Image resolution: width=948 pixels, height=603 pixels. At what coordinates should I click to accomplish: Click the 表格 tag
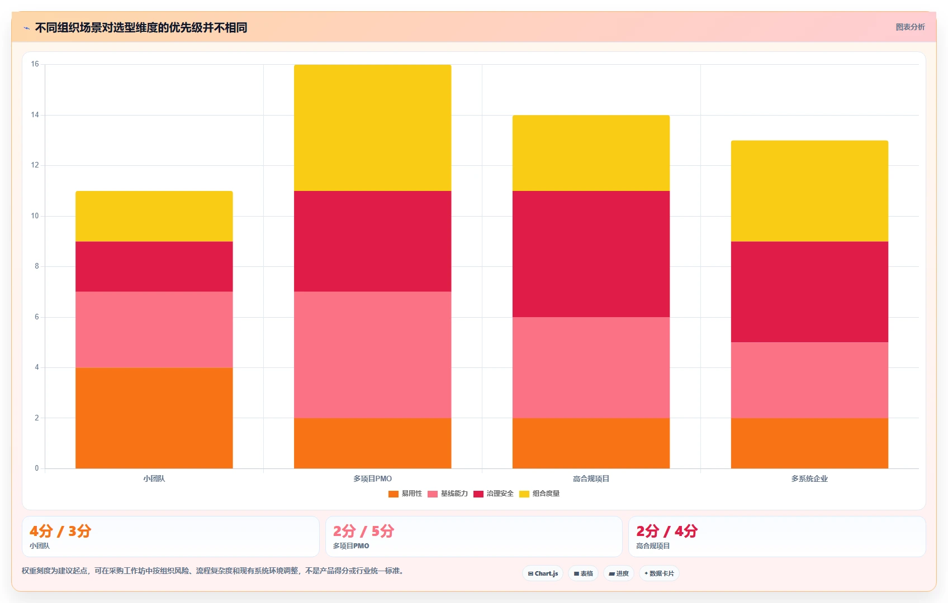[x=583, y=573]
